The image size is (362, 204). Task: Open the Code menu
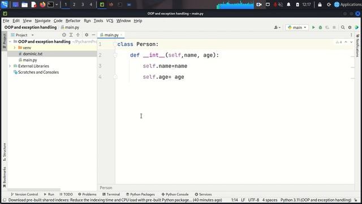[x=58, y=20]
